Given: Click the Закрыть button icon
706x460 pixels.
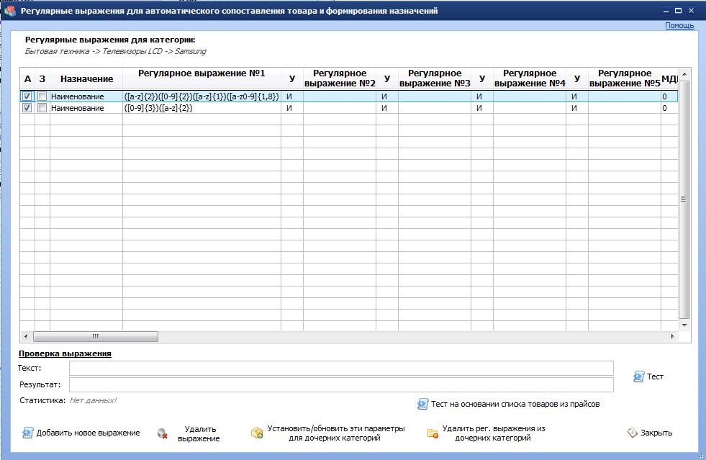Looking at the screenshot, I should tap(632, 433).
